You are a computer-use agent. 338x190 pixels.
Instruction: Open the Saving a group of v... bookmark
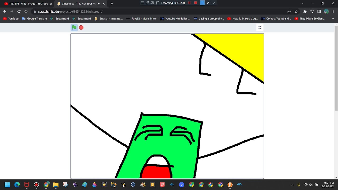click(x=209, y=19)
